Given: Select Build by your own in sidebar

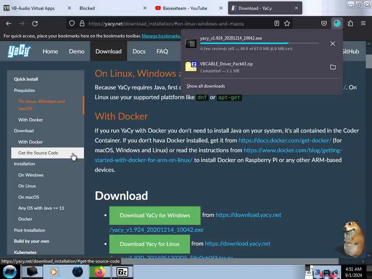Looking at the screenshot, I should pyautogui.click(x=32, y=241).
